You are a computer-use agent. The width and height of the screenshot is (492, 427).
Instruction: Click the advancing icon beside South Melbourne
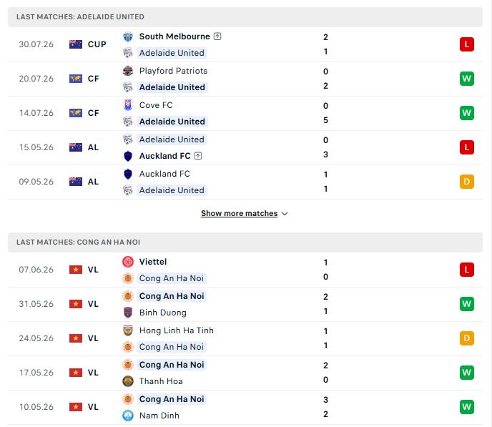click(217, 36)
